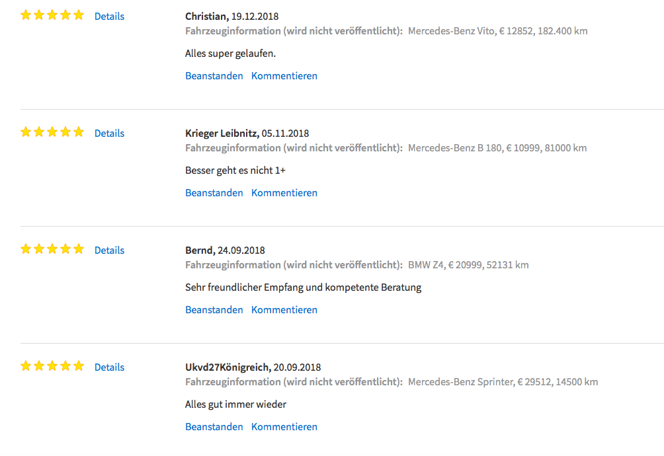664x456 pixels.
Task: Click Kommentieren under Bernd's BMW Z4 review
Action: 284,310
